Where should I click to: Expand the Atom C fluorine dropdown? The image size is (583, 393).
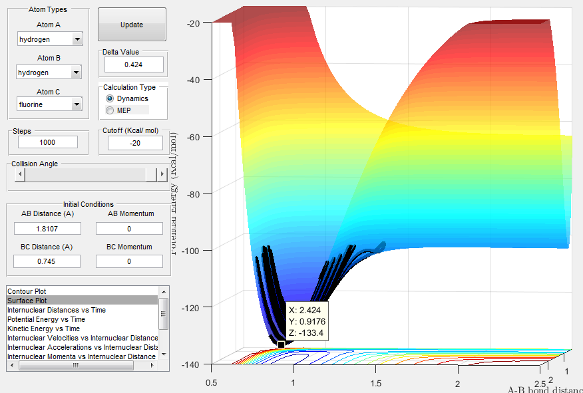coord(77,104)
